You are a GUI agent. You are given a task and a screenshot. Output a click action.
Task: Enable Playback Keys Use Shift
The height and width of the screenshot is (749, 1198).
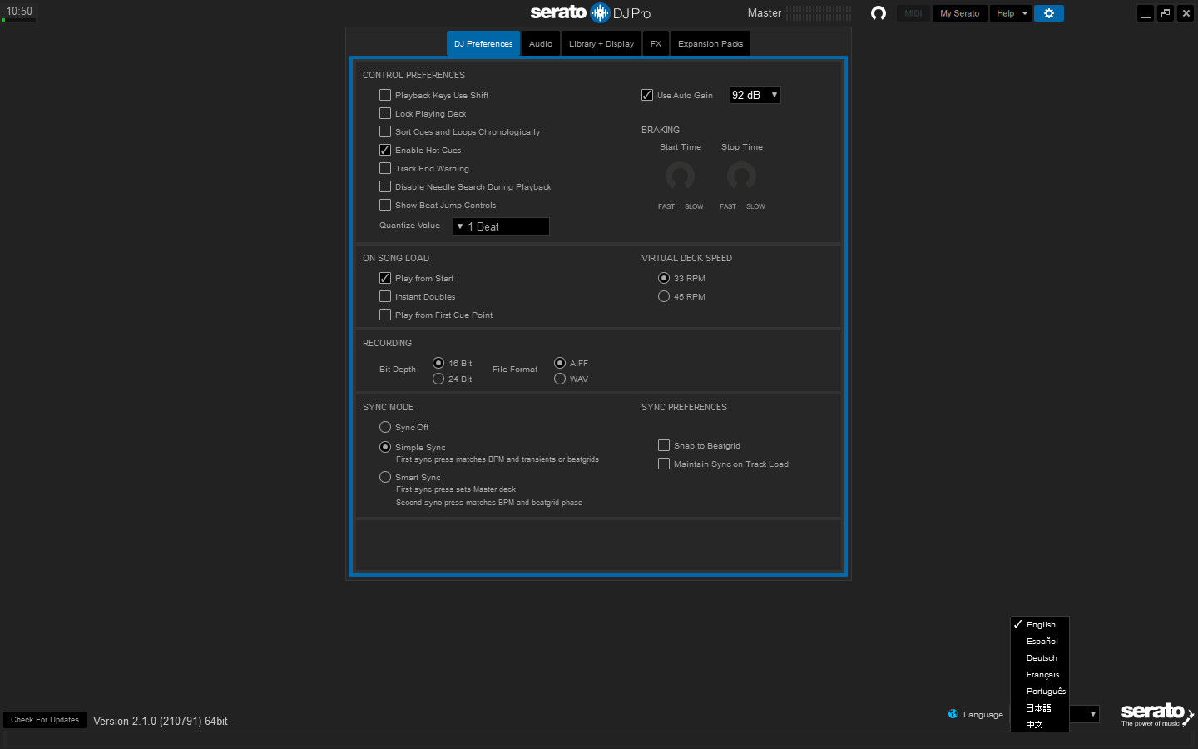click(385, 95)
